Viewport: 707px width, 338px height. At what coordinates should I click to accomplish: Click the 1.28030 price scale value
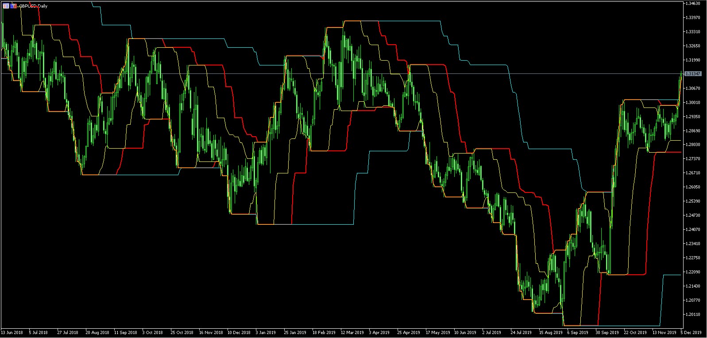tap(693, 145)
